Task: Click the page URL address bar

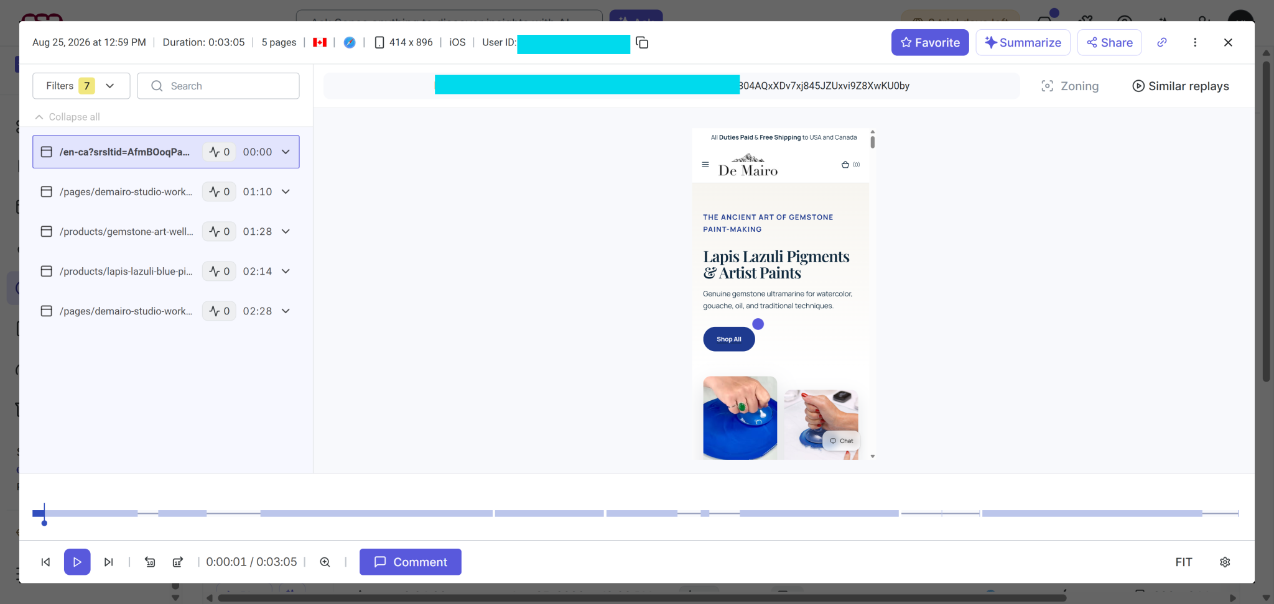Action: (x=672, y=86)
